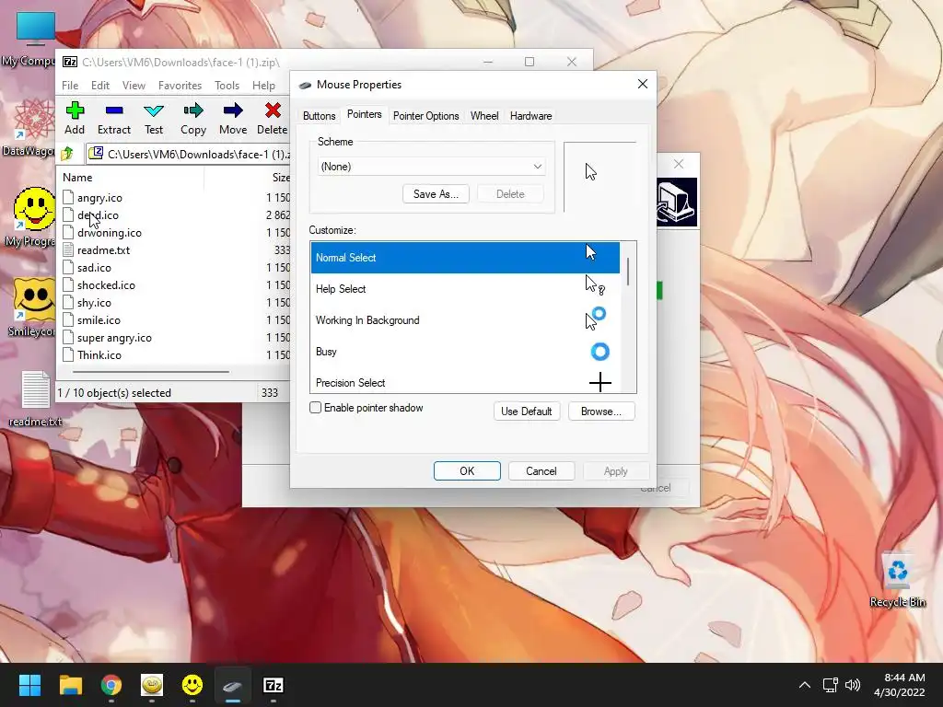Open clock and date in taskbar
The image size is (943, 707).
(x=899, y=685)
